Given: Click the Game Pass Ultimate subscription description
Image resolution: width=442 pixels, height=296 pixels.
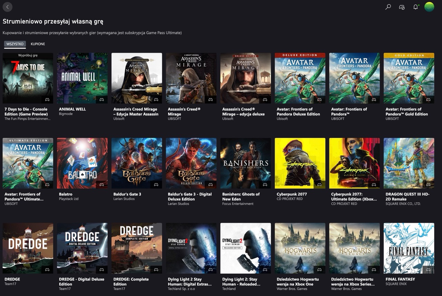Looking at the screenshot, I should click(x=92, y=33).
